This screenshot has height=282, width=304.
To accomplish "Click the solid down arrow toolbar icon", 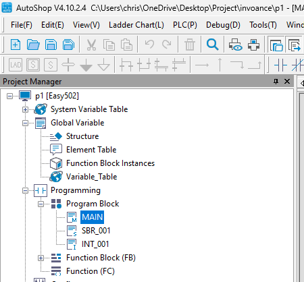I will pyautogui.click(x=86, y=65).
